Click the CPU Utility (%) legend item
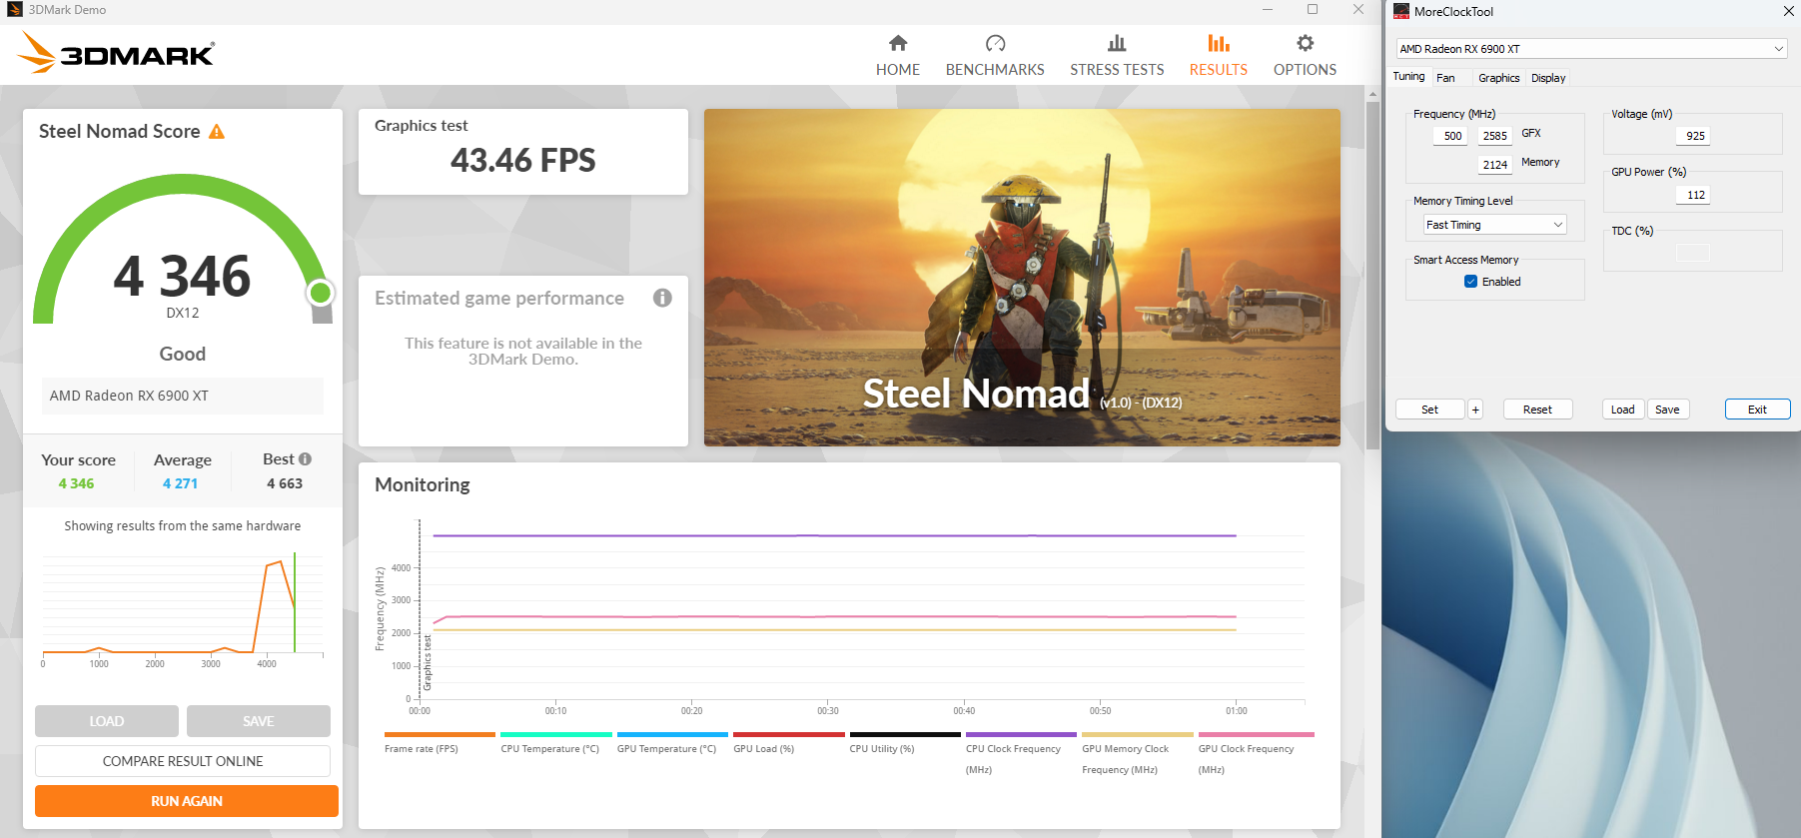Viewport: 1801px width, 838px height. (x=905, y=743)
